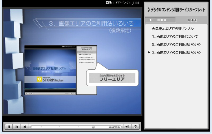Click the elapsed time display 00:58/01:25
Image resolution: width=212 pixels, height=134 pixels.
114,127
